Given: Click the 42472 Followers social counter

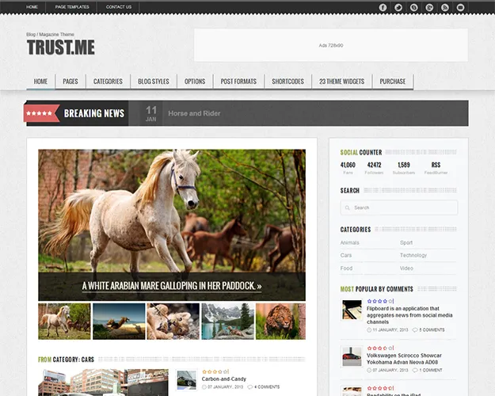Looking at the screenshot, I should [374, 168].
